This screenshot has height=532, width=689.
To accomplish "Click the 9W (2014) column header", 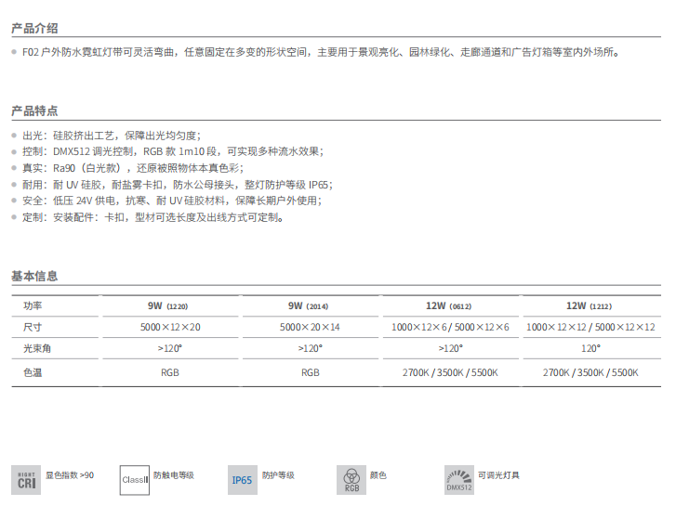I will (x=308, y=305).
